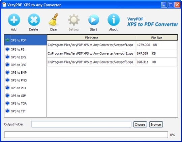
Task: Click the blue bullet beside XPS to GIF
Action: (x=7, y=96)
